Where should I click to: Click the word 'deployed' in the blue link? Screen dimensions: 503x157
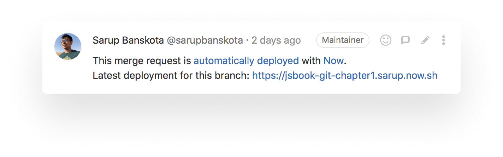click(x=278, y=61)
